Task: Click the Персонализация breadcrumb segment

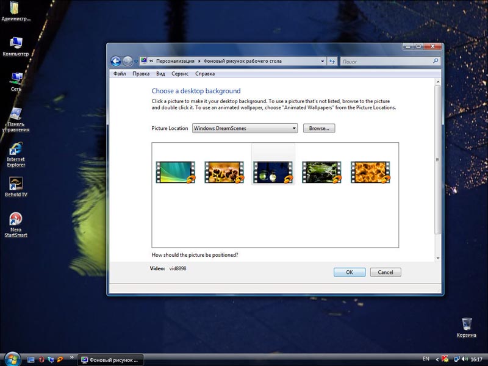Action: [174, 61]
